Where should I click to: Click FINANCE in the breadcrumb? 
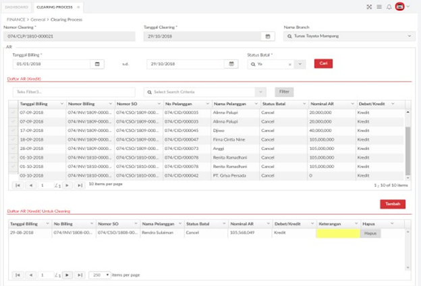pos(16,20)
